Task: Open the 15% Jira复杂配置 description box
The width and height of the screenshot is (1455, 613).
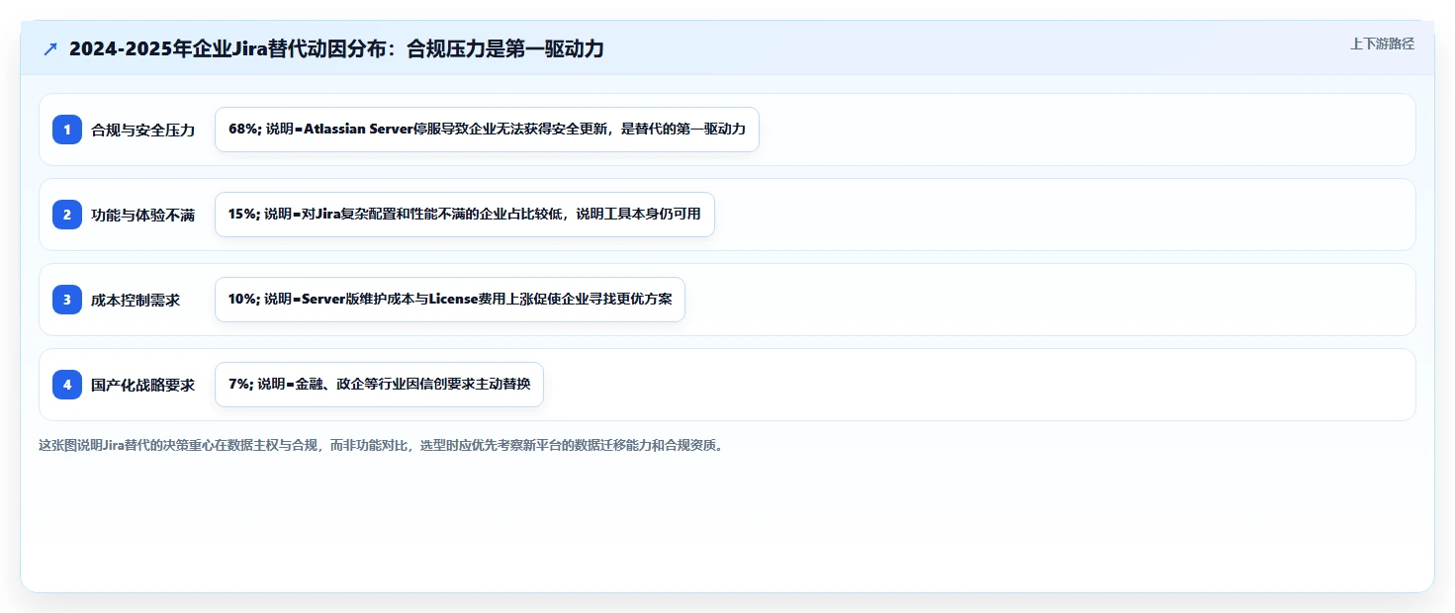Action: (x=464, y=215)
